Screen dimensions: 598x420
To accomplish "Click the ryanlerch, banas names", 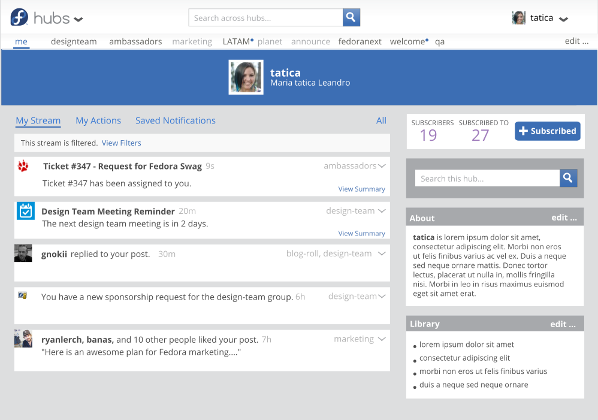I will pyautogui.click(x=77, y=340).
